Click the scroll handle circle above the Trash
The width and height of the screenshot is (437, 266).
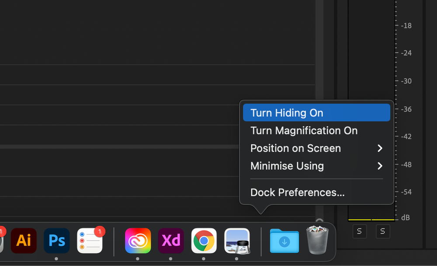[x=319, y=222]
